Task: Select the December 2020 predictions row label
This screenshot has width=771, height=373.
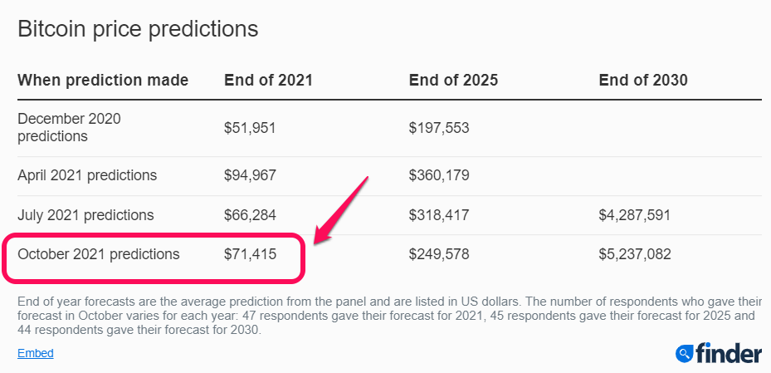Action: [x=69, y=127]
